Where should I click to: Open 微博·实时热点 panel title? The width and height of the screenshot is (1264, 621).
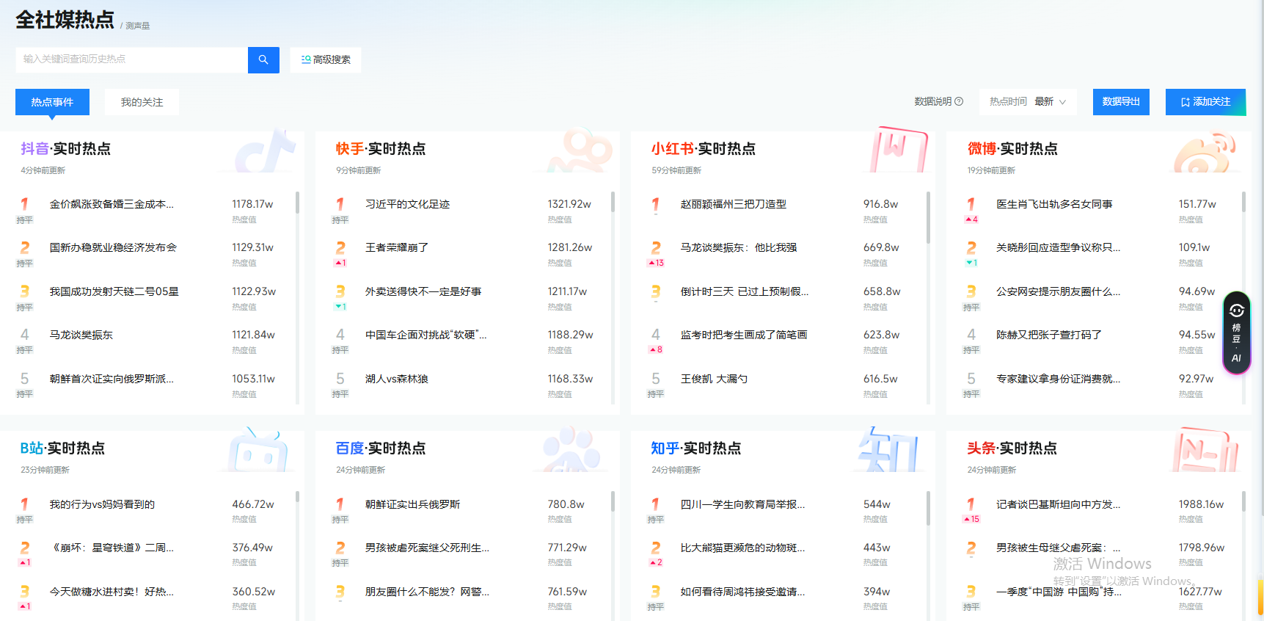pos(1012,149)
